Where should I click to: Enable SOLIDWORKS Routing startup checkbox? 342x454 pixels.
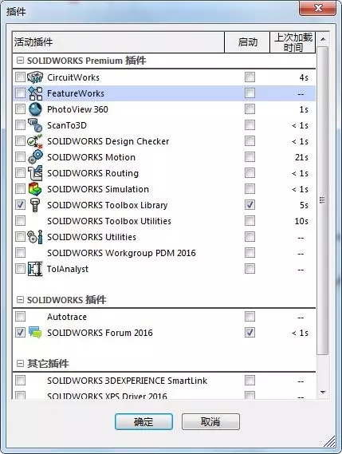click(x=250, y=173)
